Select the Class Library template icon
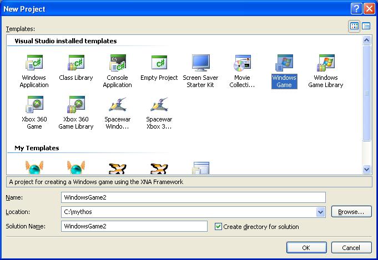The height and width of the screenshot is (260, 378). click(x=76, y=63)
